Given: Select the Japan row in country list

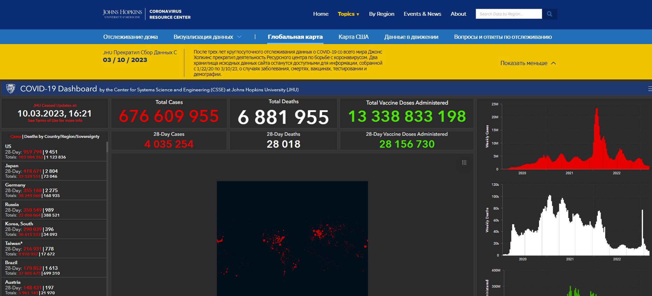Looking at the screenshot, I should pos(54,171).
